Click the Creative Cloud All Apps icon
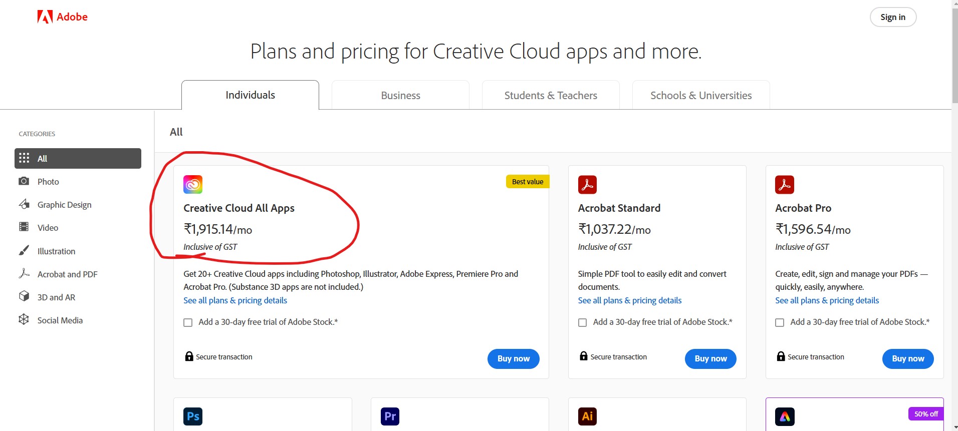The width and height of the screenshot is (958, 431). (x=193, y=184)
